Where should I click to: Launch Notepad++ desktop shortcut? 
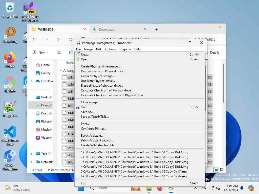tap(10, 109)
